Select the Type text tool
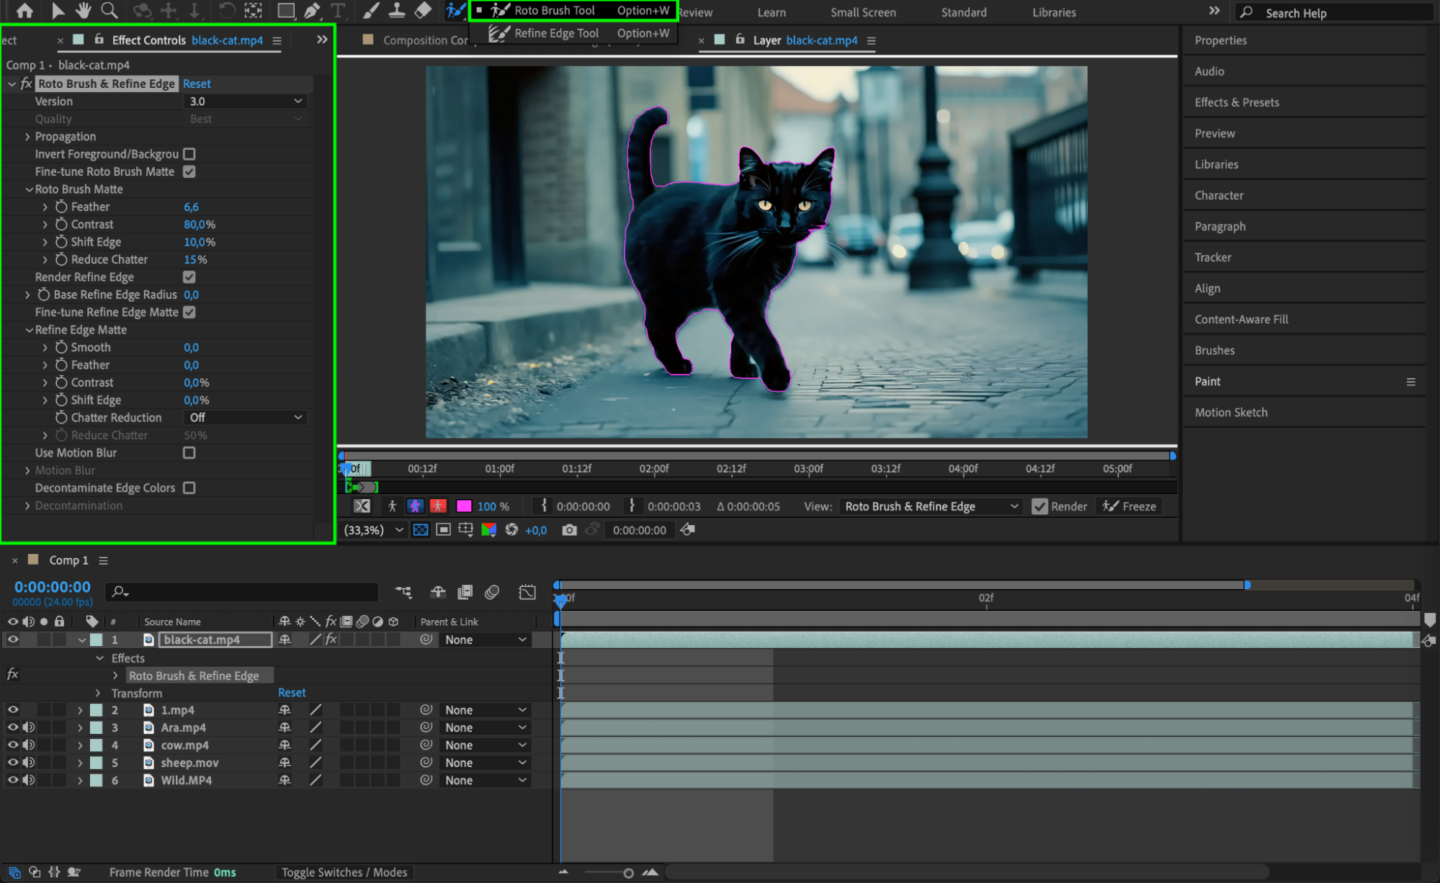This screenshot has width=1440, height=883. click(x=337, y=11)
